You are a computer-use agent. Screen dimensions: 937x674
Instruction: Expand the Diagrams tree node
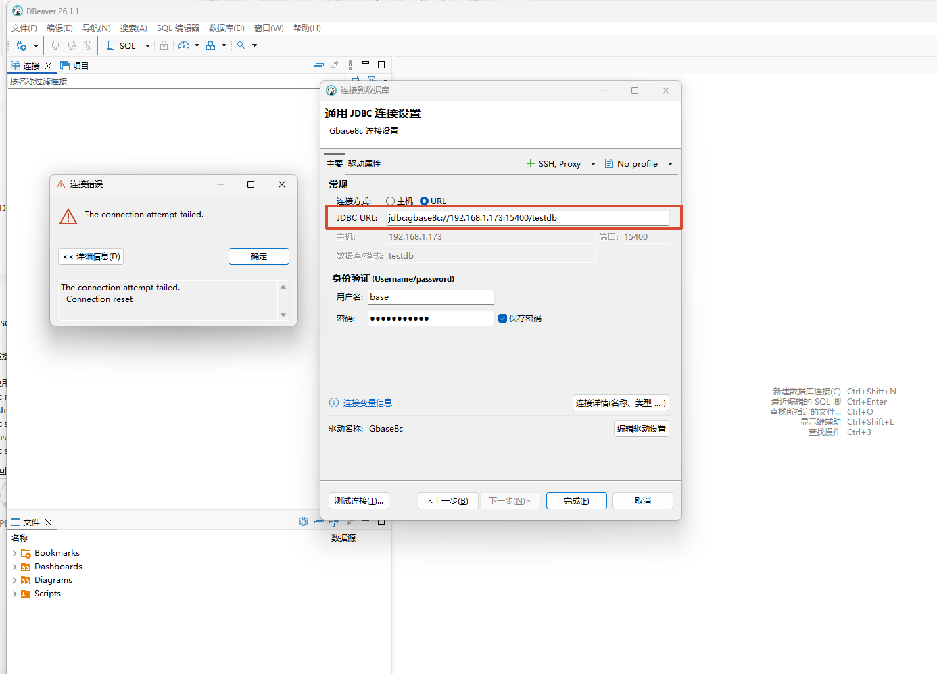pyautogui.click(x=14, y=580)
